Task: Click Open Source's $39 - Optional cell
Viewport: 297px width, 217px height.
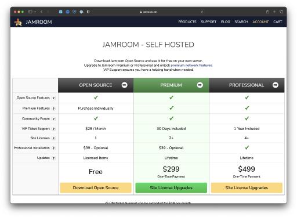Action: [x=96, y=148]
